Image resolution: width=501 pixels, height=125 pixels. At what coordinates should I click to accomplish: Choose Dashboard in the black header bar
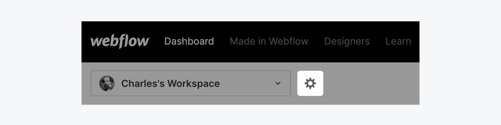tap(189, 41)
